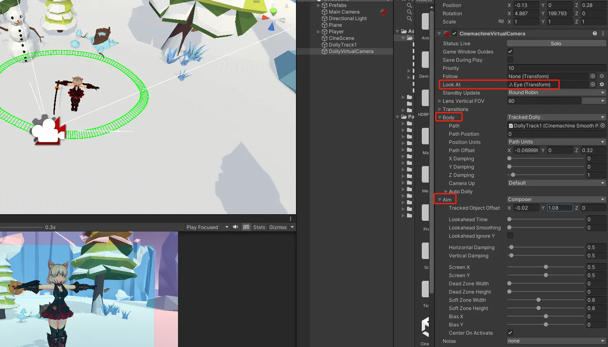Open the gear menu for Look At target

602,84
